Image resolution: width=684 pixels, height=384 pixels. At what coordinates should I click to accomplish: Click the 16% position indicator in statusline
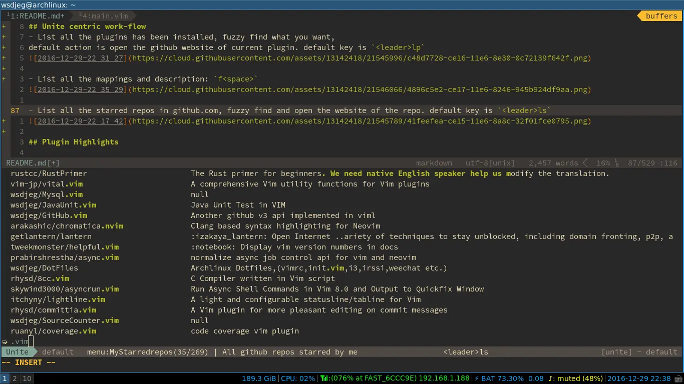(603, 163)
